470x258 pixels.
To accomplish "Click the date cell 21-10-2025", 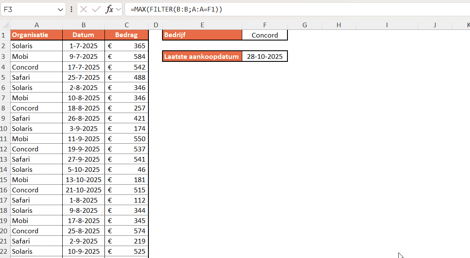I will click(84, 190).
